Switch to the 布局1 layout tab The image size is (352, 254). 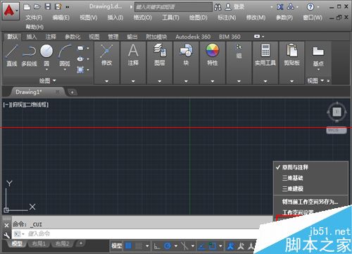(39, 243)
